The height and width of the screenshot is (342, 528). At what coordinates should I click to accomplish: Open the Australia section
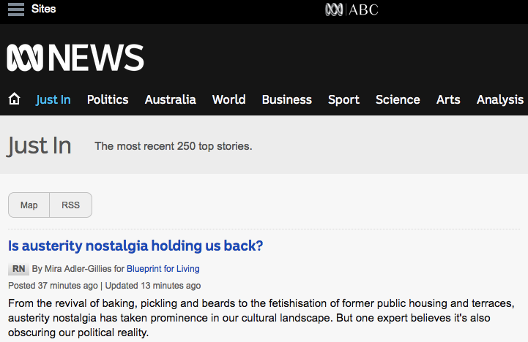[x=171, y=100]
